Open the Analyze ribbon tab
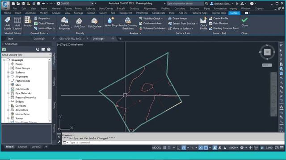The image size is (286, 160). pos(56,13)
